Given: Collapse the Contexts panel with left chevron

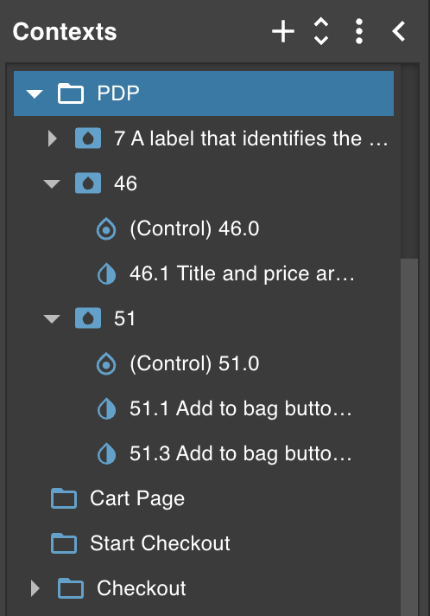Looking at the screenshot, I should (399, 31).
